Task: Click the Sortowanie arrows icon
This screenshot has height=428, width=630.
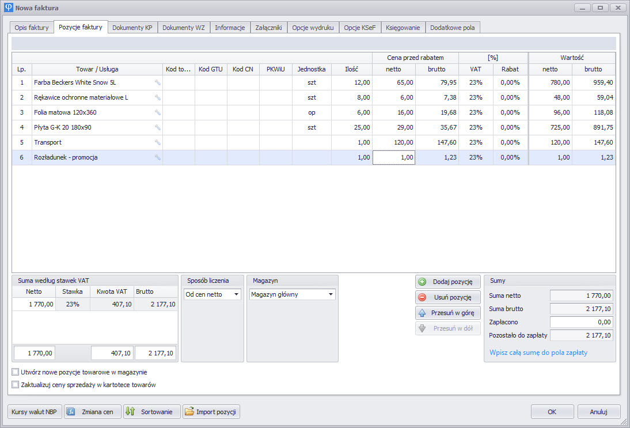Action: coord(130,412)
